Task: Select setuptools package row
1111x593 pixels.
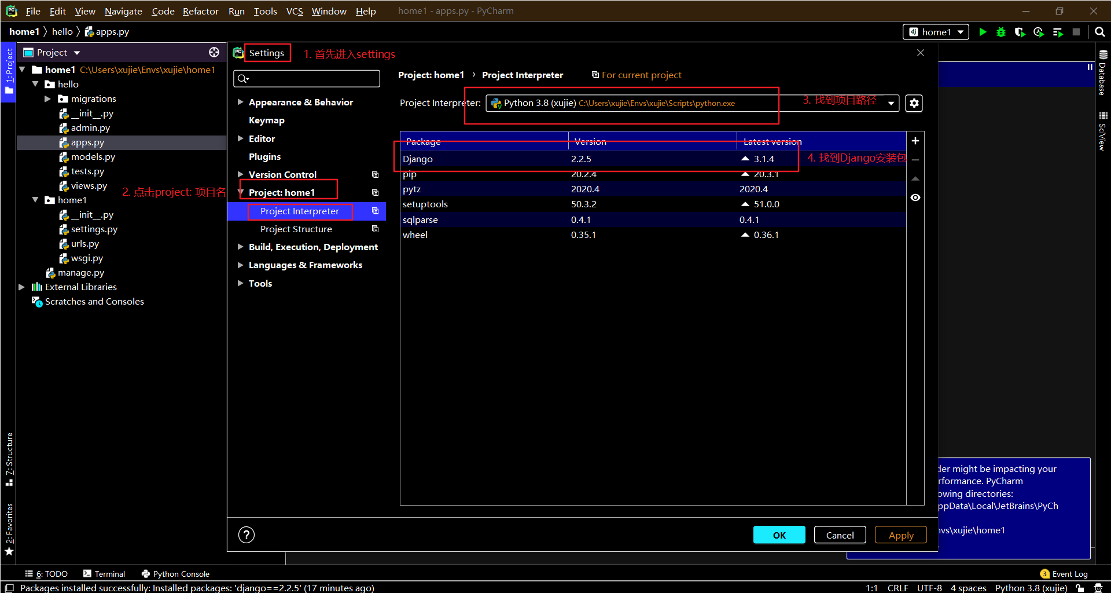Action: [653, 204]
